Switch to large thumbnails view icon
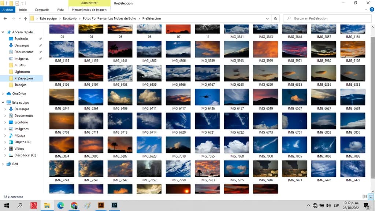The width and height of the screenshot is (375, 211). 371,197
